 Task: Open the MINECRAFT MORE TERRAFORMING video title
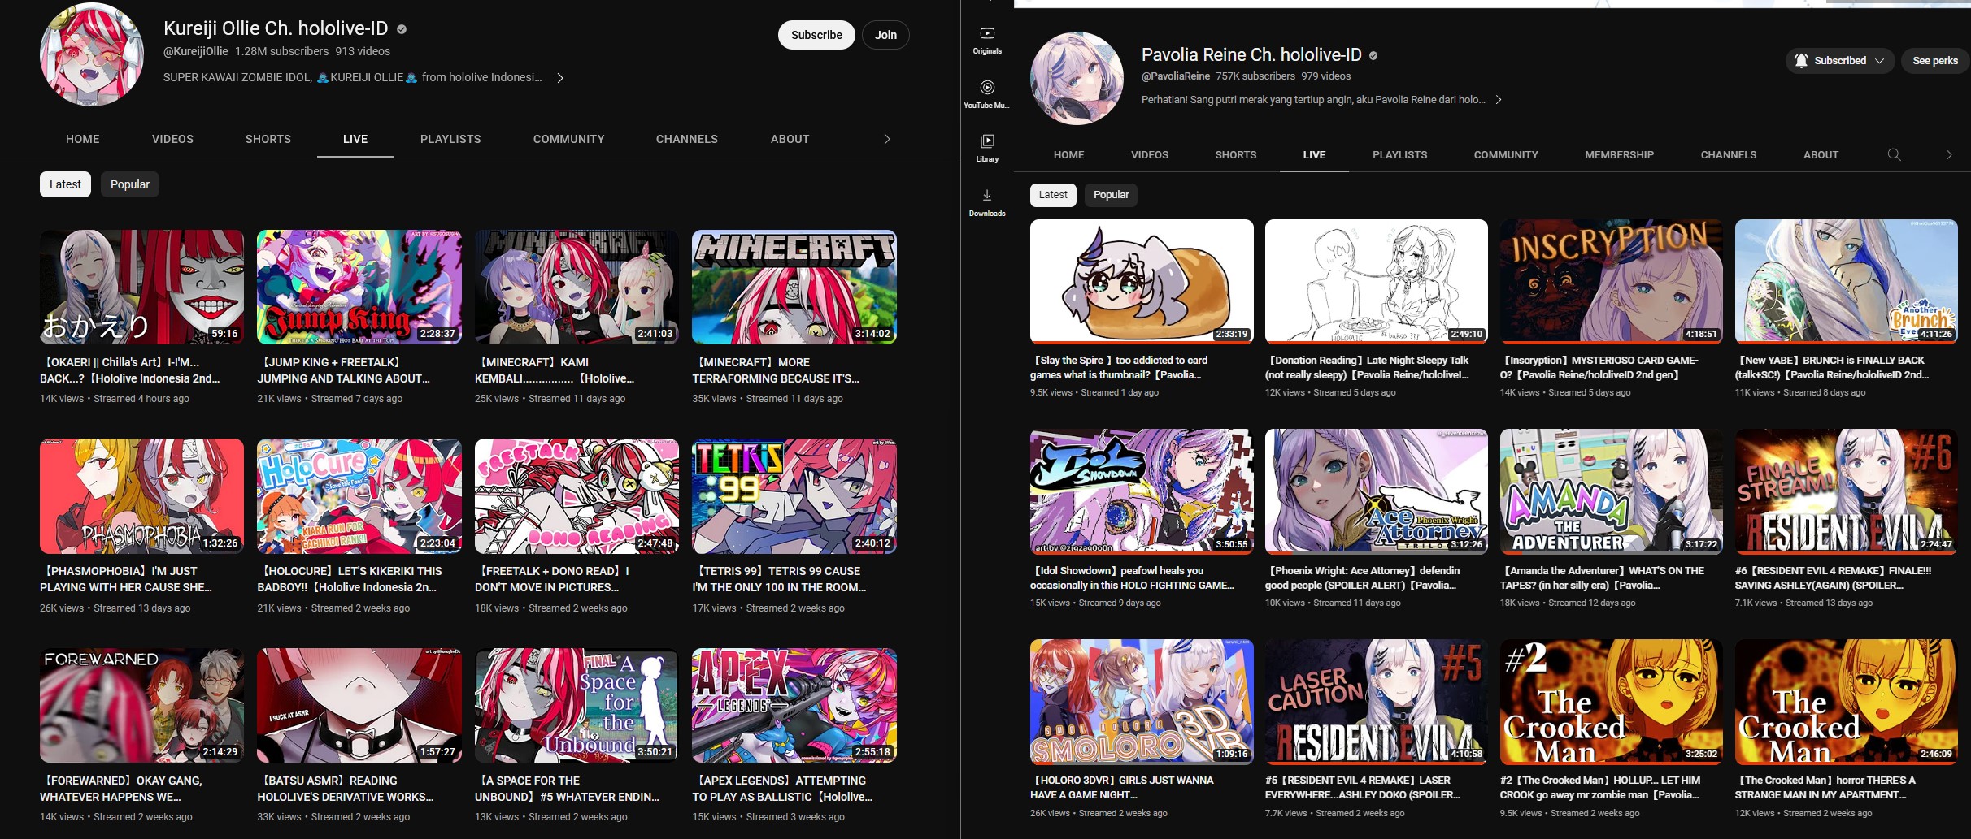(x=776, y=370)
